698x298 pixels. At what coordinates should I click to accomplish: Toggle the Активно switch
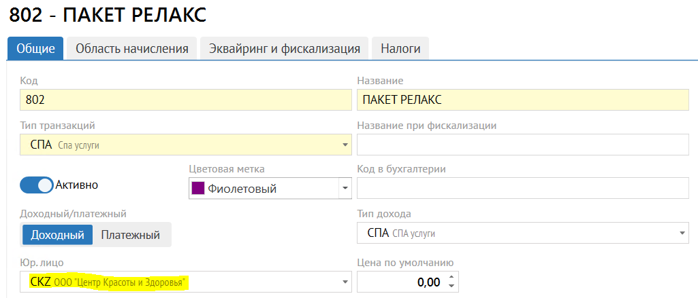point(37,185)
